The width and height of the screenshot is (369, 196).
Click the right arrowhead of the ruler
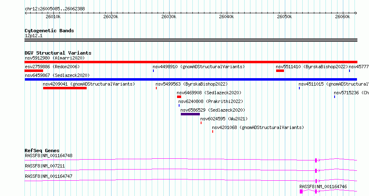[x=356, y=13]
